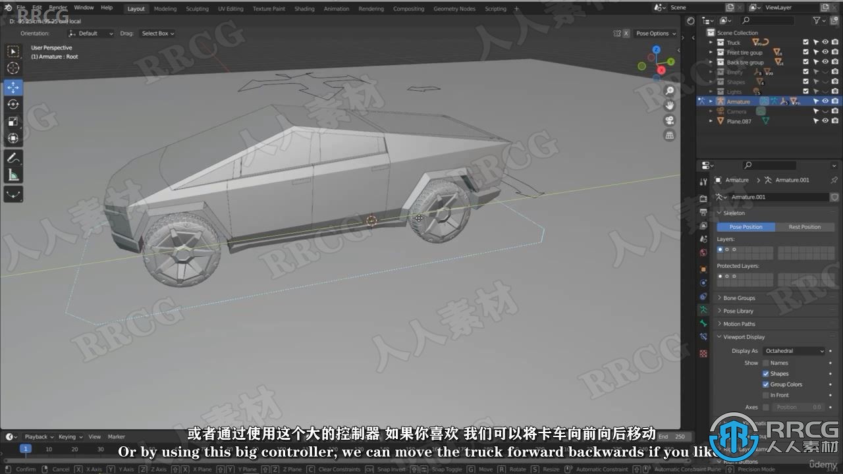Switch to the Sculpting workspace tab
Image resolution: width=843 pixels, height=474 pixels.
[x=197, y=9]
